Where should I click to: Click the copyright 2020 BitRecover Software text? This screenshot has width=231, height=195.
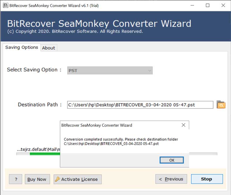tap(75, 31)
